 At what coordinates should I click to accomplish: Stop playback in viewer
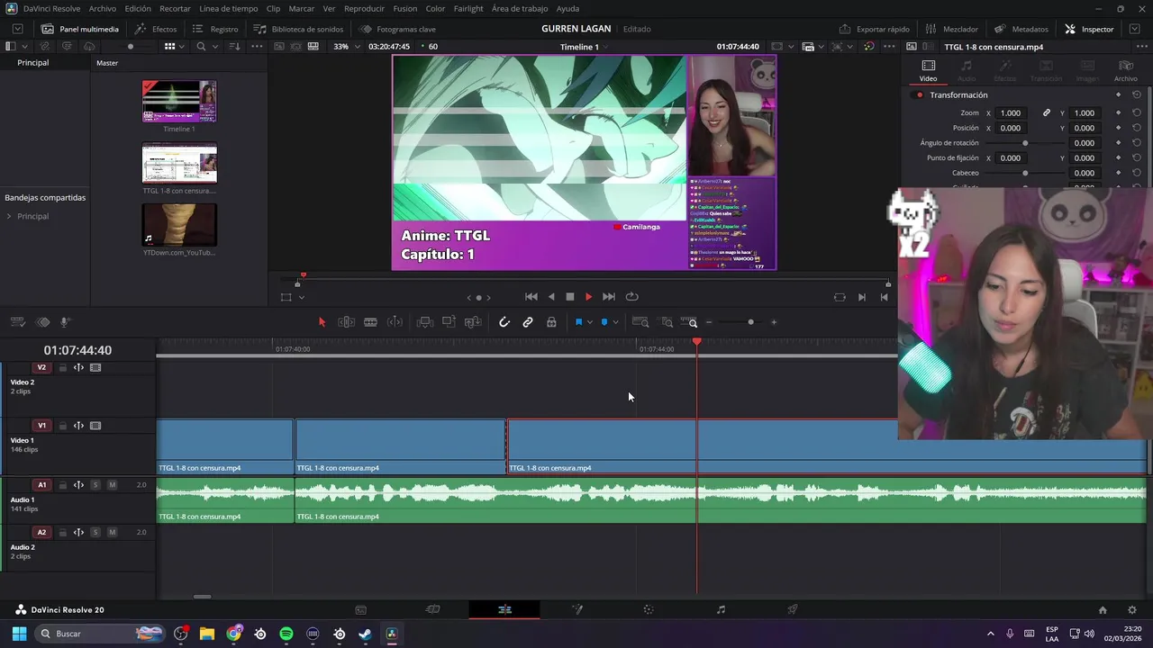pyautogui.click(x=569, y=297)
